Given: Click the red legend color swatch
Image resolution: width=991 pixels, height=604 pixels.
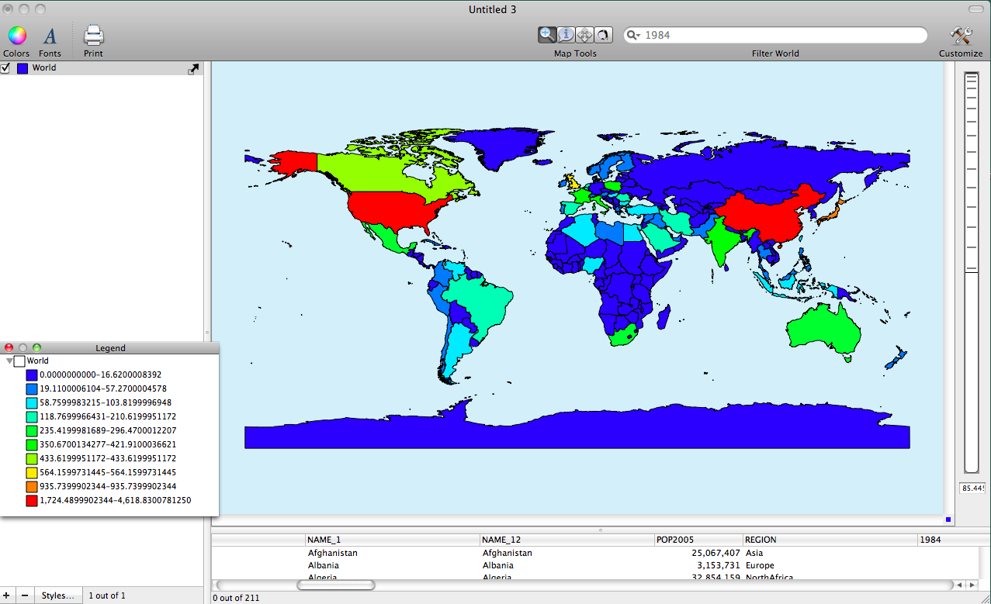Looking at the screenshot, I should [x=32, y=501].
